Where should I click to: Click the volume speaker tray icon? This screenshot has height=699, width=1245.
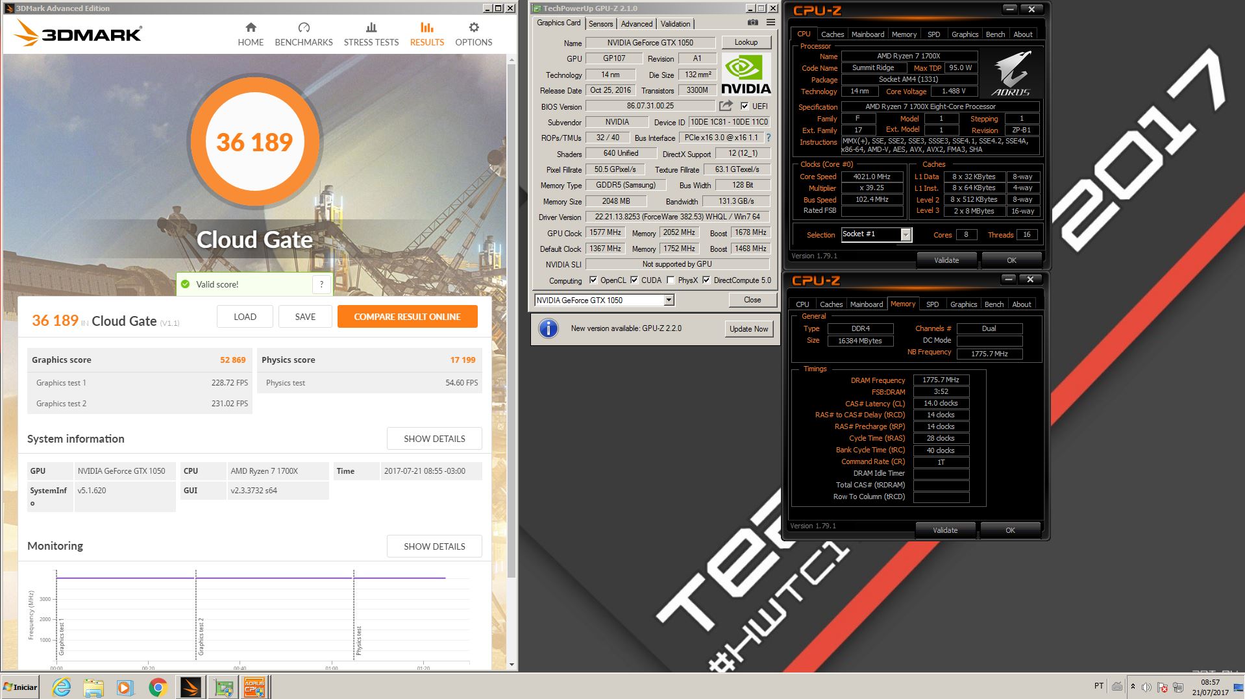(x=1146, y=687)
